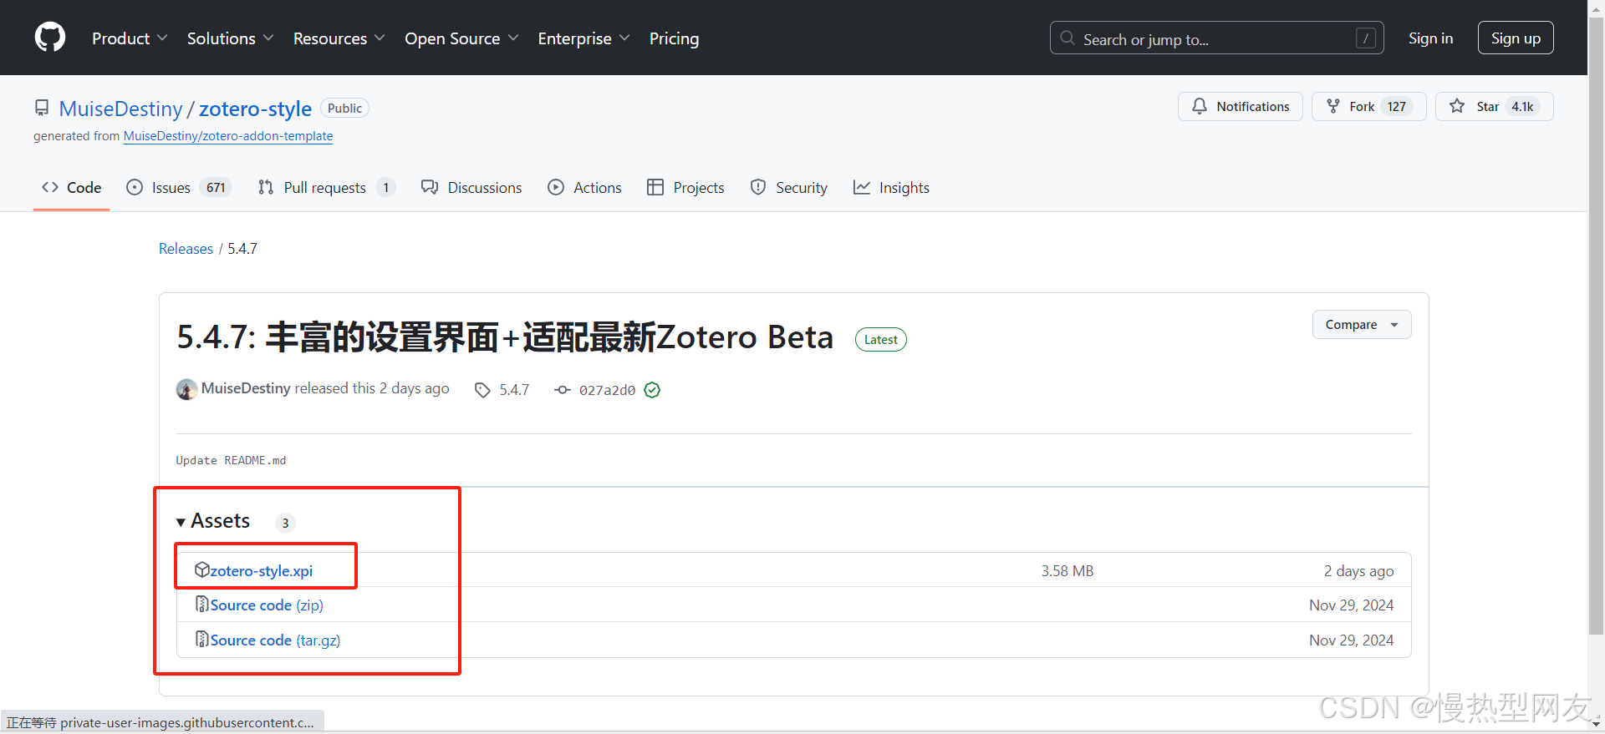
Task: Click the Issues count badge 671
Action: [x=216, y=188]
